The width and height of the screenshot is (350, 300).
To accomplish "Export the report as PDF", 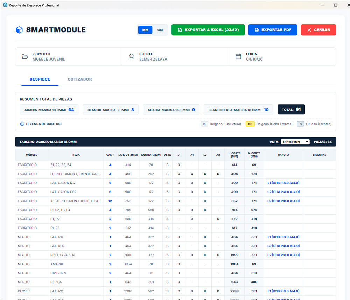I will (x=273, y=30).
